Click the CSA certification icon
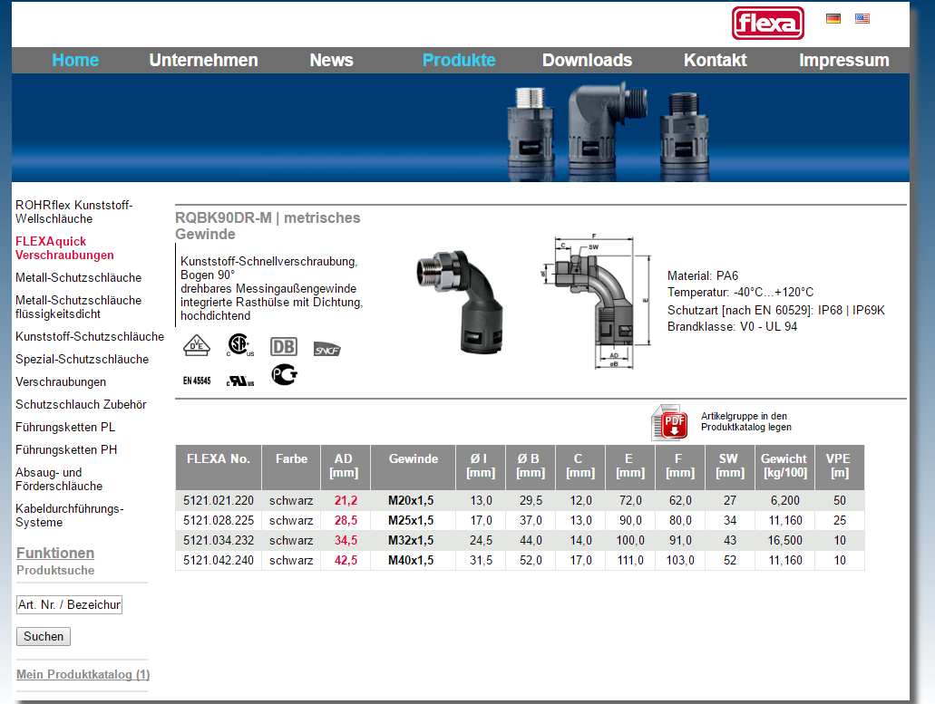This screenshot has width=935, height=704. (239, 345)
